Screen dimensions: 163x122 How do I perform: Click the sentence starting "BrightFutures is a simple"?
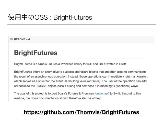[x=70, y=64]
